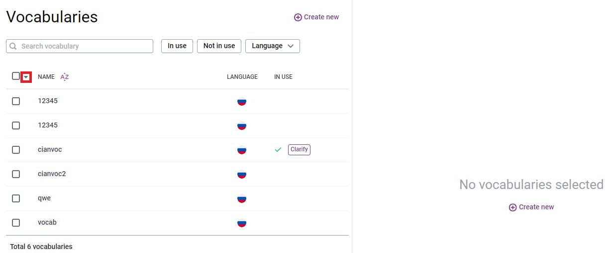Image resolution: width=615 pixels, height=253 pixels.
Task: Check the box for qwe vocabulary
Action: tap(16, 198)
